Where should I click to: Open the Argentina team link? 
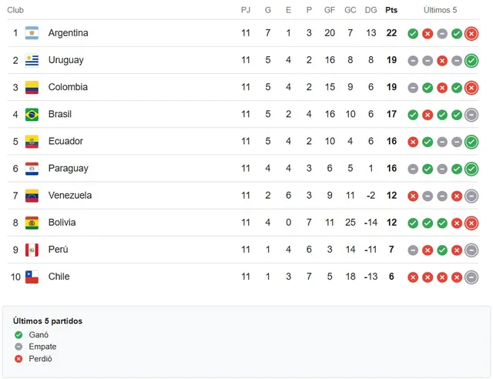click(x=68, y=33)
